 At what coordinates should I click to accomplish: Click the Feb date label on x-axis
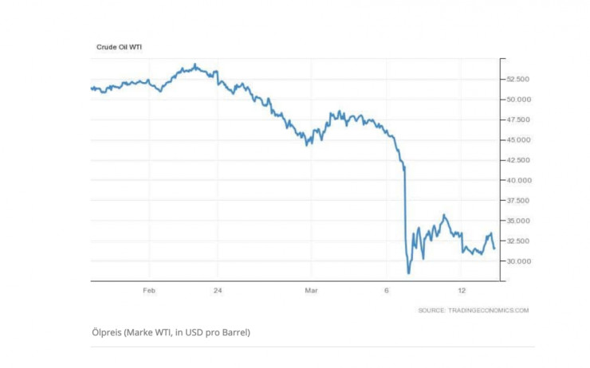click(149, 292)
